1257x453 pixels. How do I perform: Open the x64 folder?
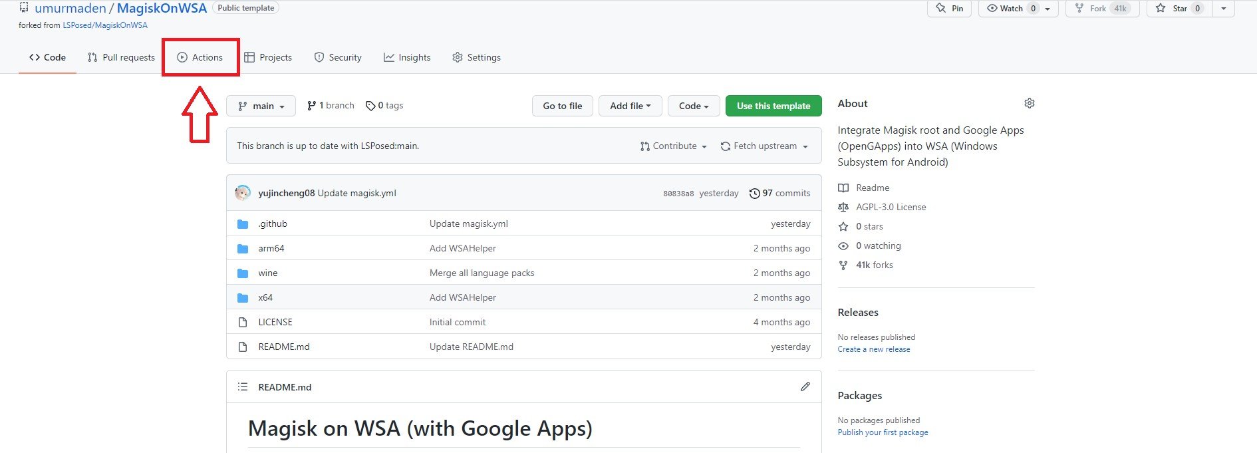(265, 297)
